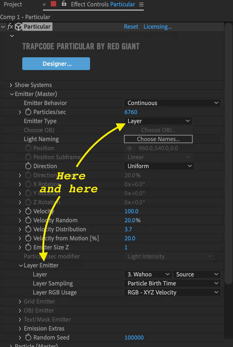Expand the Text/Mask Emitter group
This screenshot has height=347, width=233.
pyautogui.click(x=20, y=319)
